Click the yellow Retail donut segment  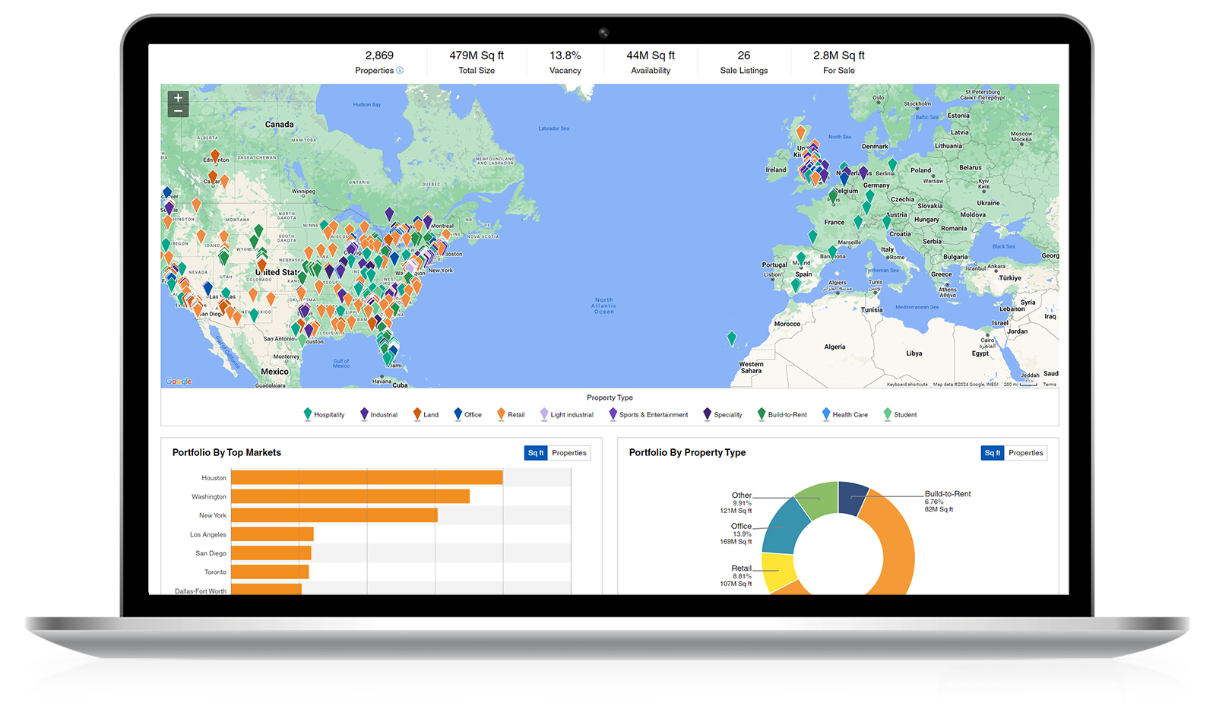(777, 573)
